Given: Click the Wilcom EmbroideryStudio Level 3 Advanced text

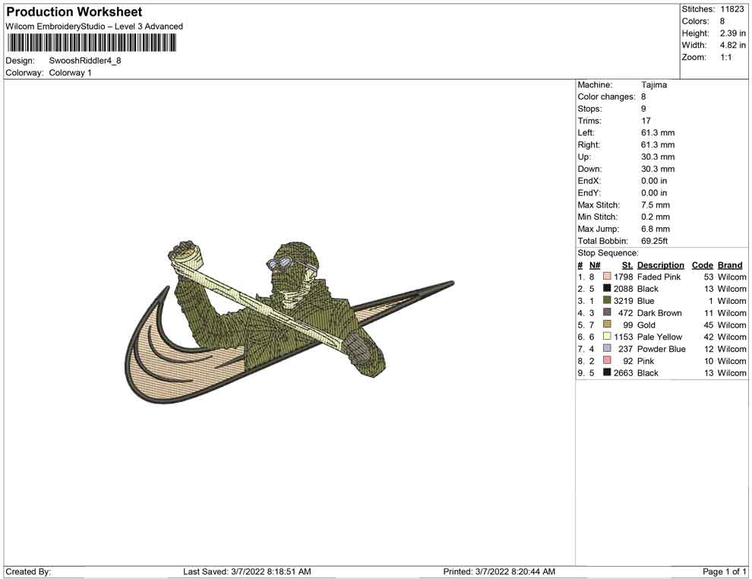Looking at the screenshot, I should [94, 27].
